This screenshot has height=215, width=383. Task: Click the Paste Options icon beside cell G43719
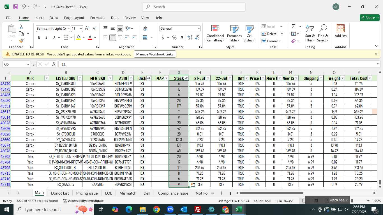193,185
